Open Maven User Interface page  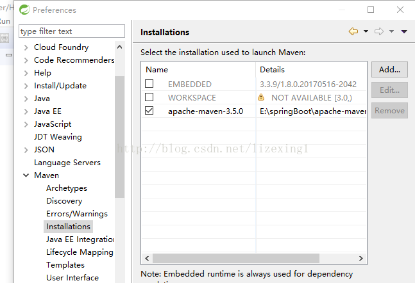72,278
